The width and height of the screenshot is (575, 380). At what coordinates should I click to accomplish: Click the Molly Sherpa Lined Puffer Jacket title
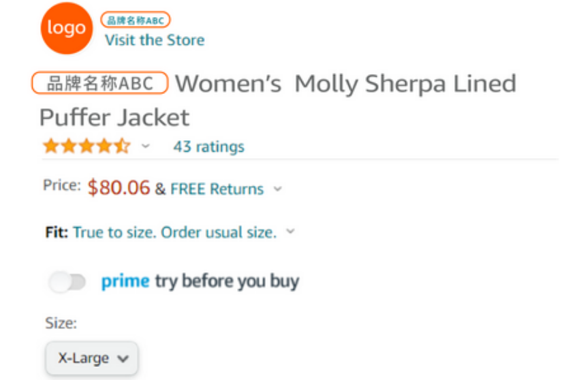coord(345,84)
